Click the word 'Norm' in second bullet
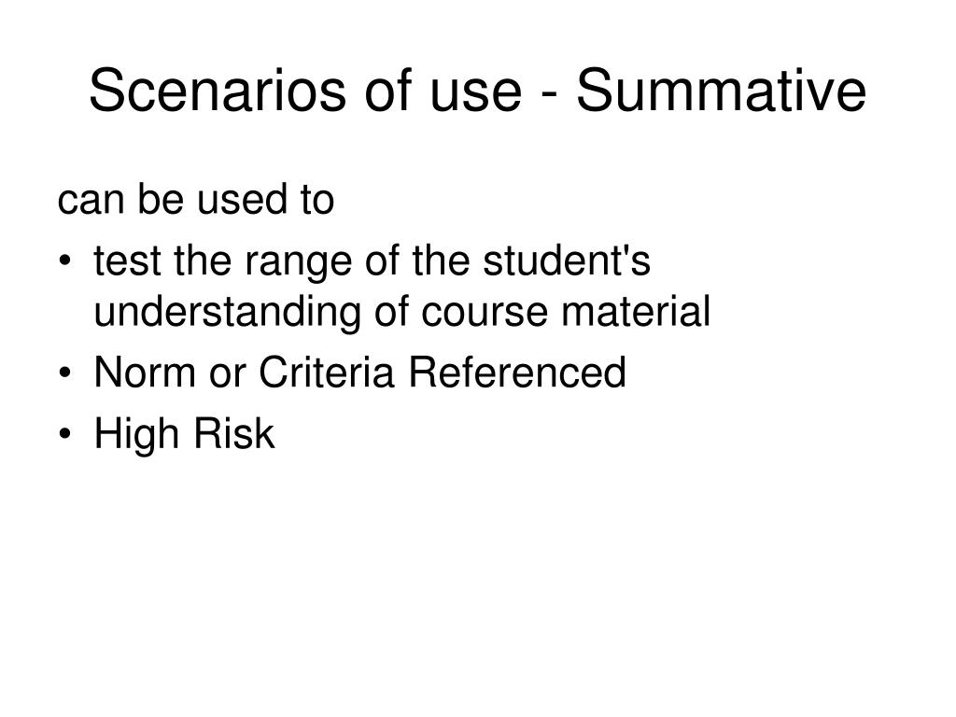Screen dimensions: 956x717 point(145,372)
